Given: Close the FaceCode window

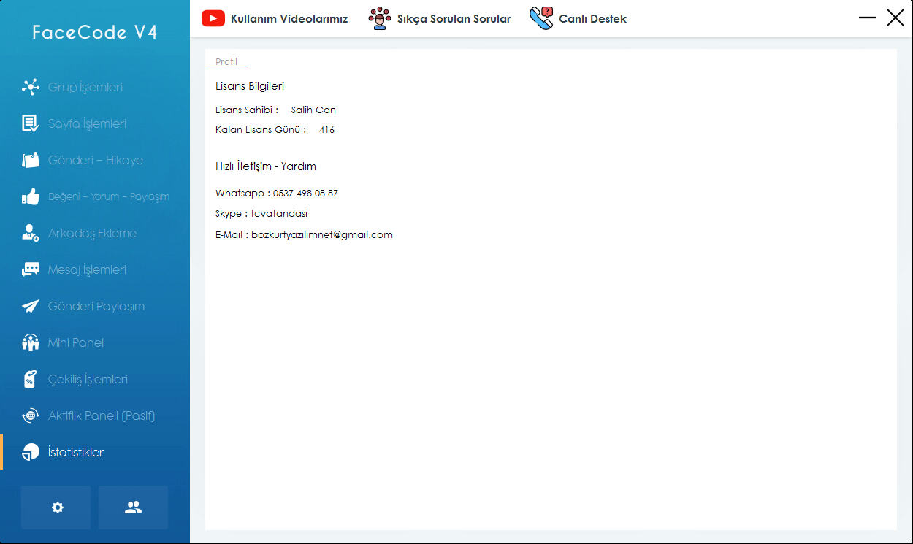Looking at the screenshot, I should [x=895, y=18].
